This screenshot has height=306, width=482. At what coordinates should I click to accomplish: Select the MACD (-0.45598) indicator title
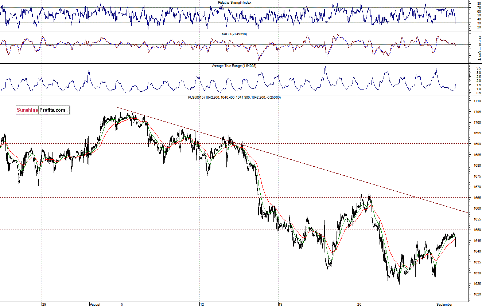234,34
